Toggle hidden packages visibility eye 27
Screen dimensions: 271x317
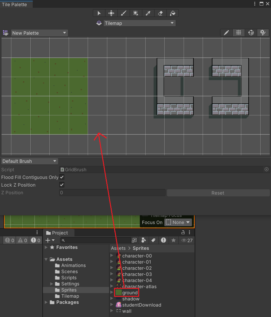tap(187, 240)
